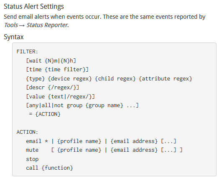The width and height of the screenshot is (219, 178).
Task: Click the email action syntax line
Action: (101, 141)
